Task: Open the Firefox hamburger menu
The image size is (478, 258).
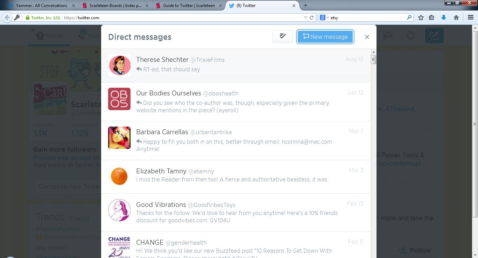Action: [471, 17]
